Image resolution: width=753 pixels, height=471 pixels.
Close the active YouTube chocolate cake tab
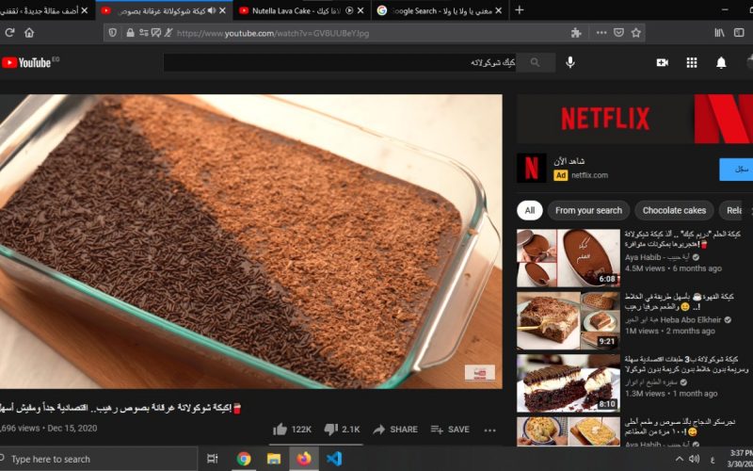point(222,10)
